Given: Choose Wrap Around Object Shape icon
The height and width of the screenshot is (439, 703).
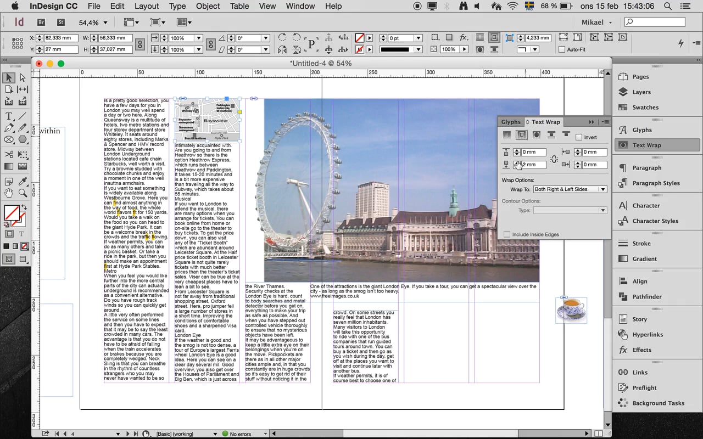Looking at the screenshot, I should click(x=536, y=135).
